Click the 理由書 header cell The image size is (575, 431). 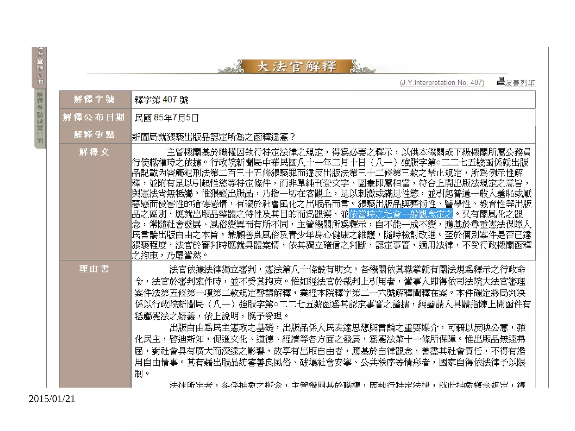pyautogui.click(x=95, y=269)
